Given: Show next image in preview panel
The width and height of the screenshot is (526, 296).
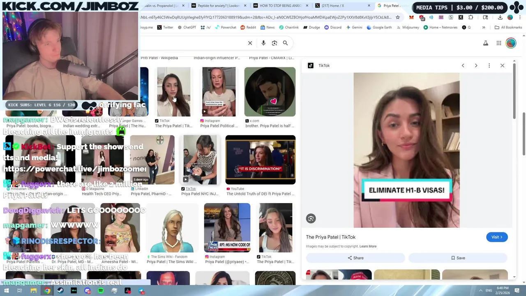Looking at the screenshot, I should [x=476, y=65].
